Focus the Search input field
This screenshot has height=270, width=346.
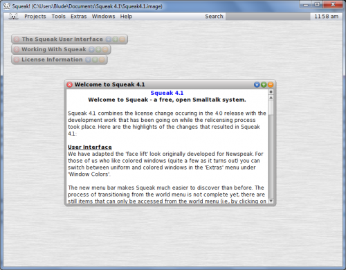click(268, 17)
